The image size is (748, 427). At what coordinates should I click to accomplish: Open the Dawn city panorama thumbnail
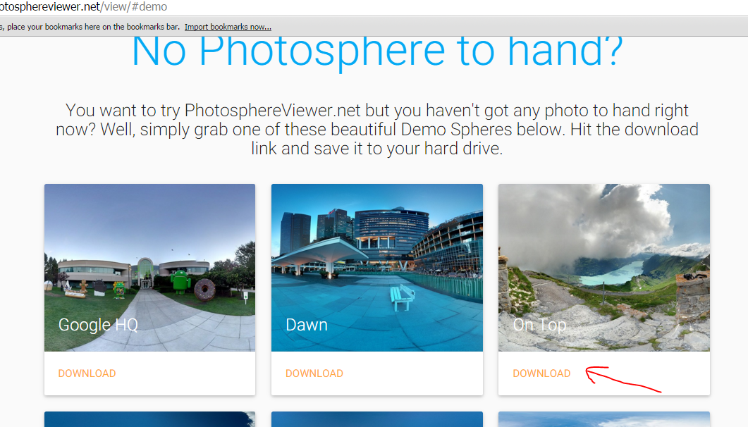click(x=377, y=268)
